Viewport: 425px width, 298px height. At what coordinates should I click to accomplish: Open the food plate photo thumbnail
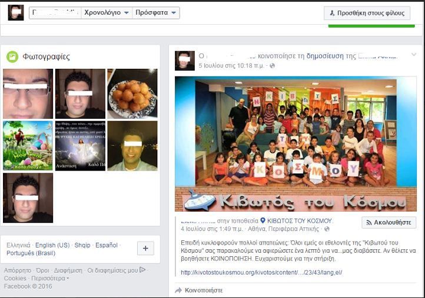tap(132, 93)
